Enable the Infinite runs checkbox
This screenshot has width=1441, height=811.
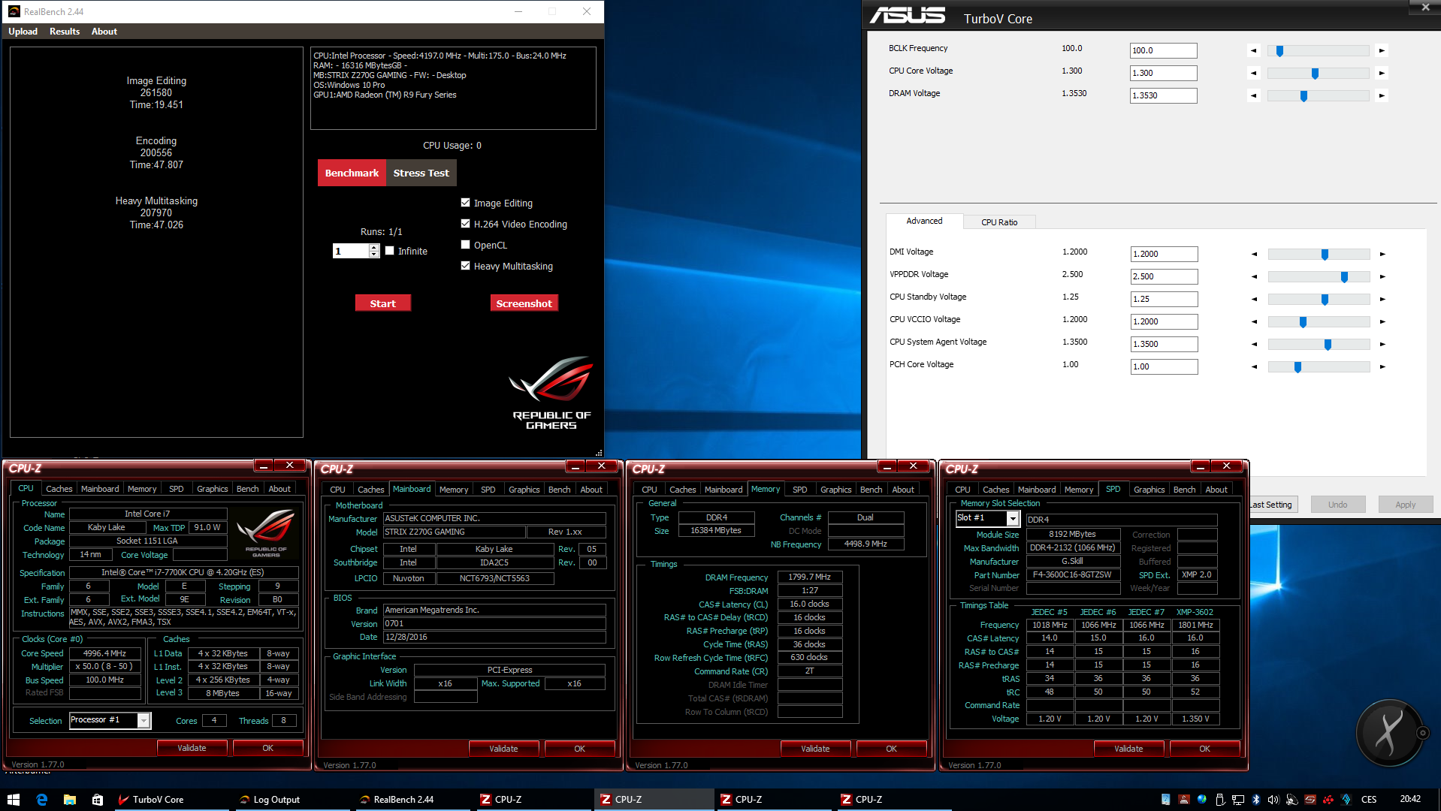[x=389, y=251]
